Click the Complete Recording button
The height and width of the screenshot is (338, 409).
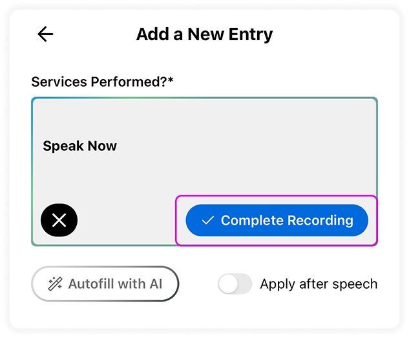click(x=277, y=220)
